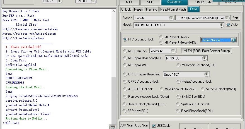Open the COM27 port dropdown arrow
The image size is (245, 129).
point(60,1)
